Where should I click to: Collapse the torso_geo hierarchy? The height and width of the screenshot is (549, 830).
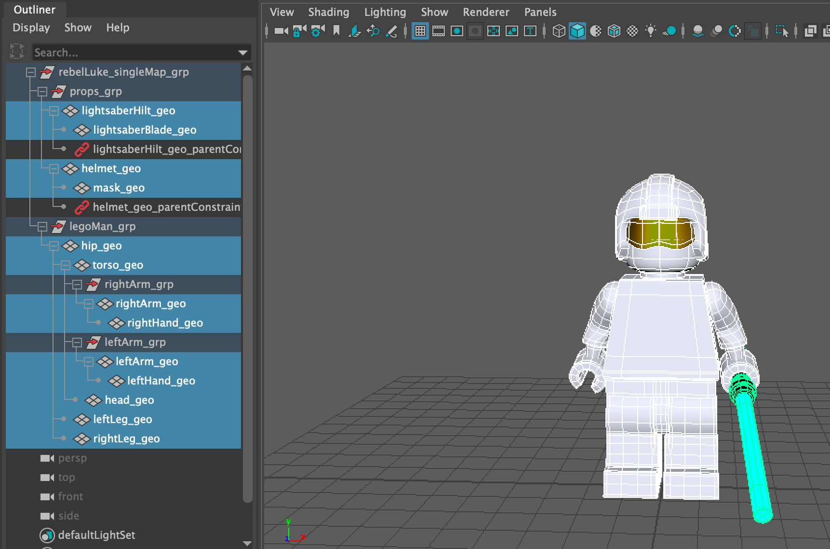pos(66,265)
